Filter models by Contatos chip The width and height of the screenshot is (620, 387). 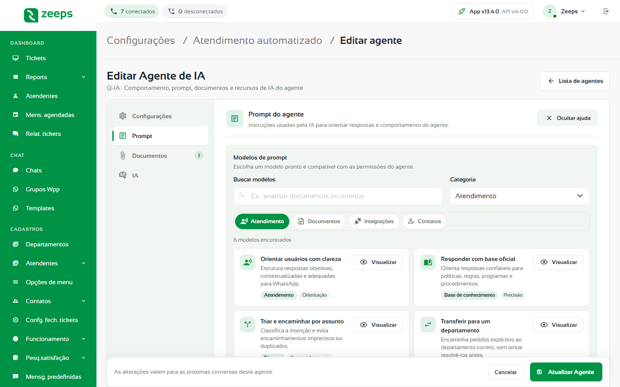424,221
